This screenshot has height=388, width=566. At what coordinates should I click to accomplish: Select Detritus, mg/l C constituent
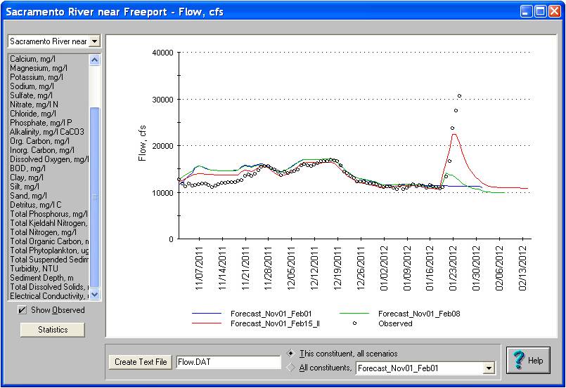36,205
